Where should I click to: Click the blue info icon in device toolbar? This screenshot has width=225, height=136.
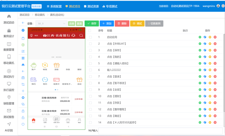click(x=23, y=30)
